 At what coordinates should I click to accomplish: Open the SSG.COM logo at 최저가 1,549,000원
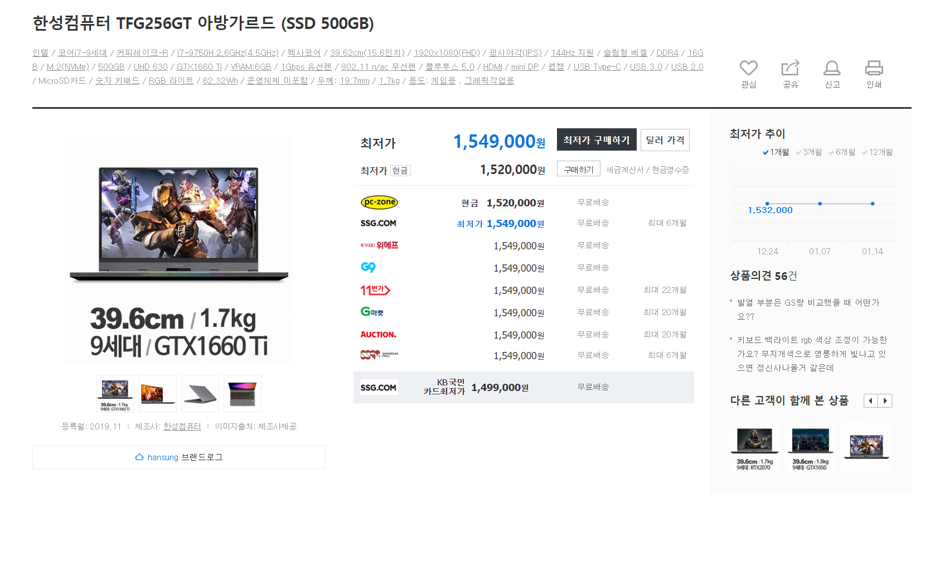pos(379,223)
